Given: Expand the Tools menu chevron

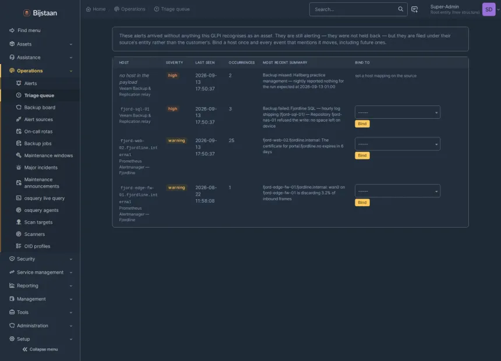Looking at the screenshot, I should [x=71, y=313].
